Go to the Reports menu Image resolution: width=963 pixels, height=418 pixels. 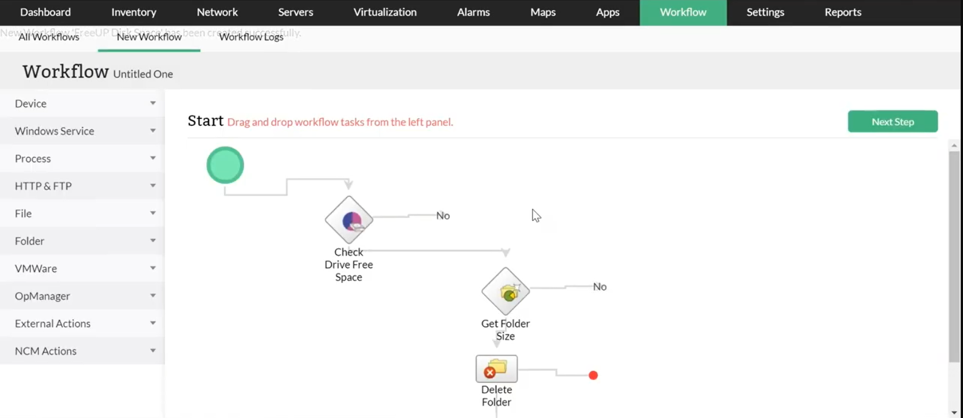coord(843,12)
